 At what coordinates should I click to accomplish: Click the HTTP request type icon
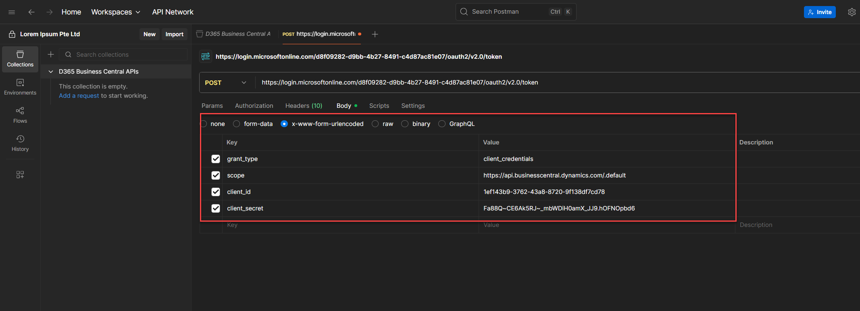click(206, 56)
